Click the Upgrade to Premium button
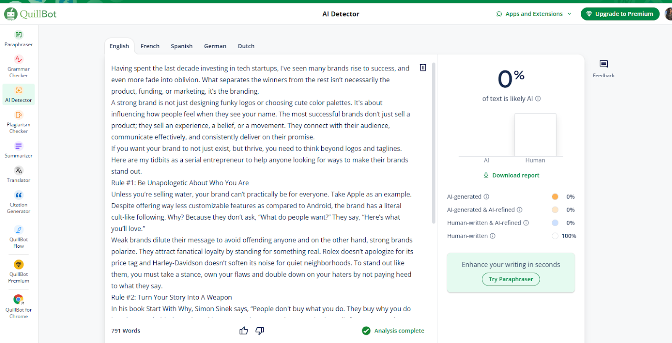 [620, 14]
